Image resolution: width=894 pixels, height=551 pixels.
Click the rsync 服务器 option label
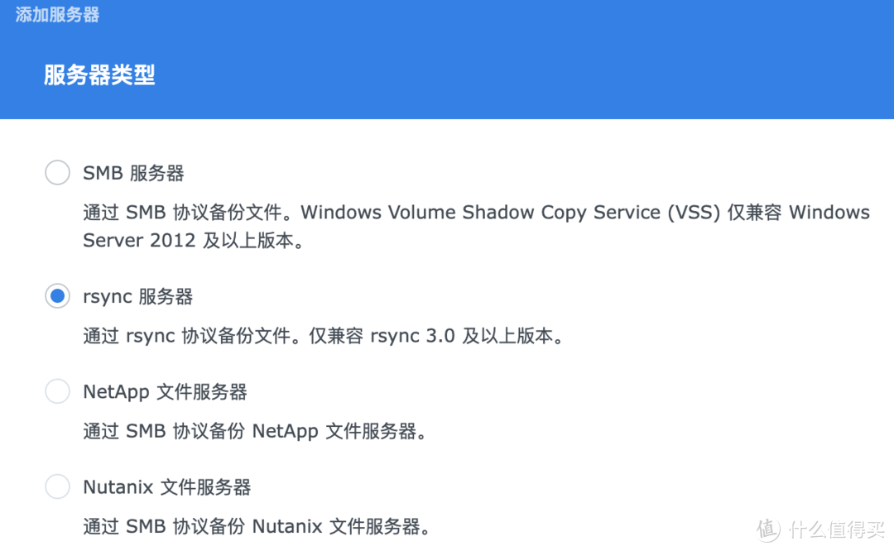(x=138, y=296)
